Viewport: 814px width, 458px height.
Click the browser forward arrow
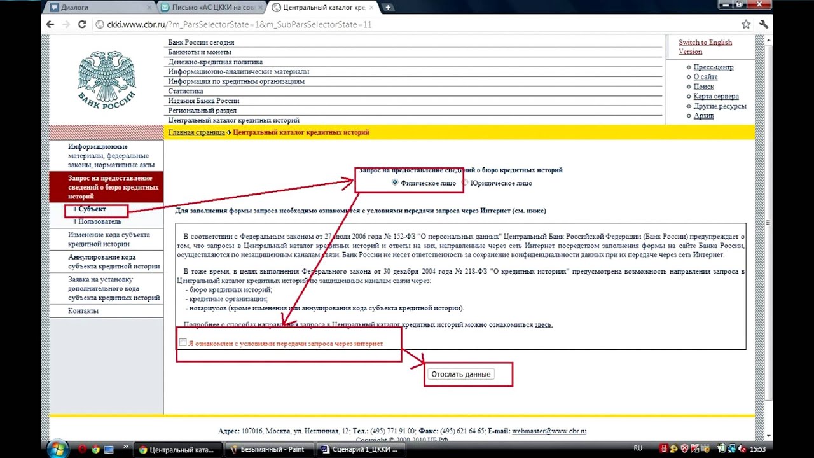pyautogui.click(x=66, y=24)
